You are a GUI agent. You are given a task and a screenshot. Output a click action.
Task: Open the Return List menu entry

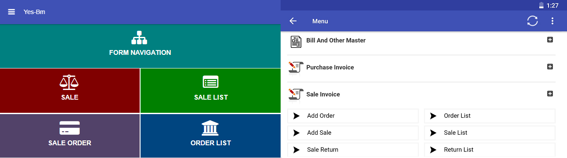tap(490, 150)
